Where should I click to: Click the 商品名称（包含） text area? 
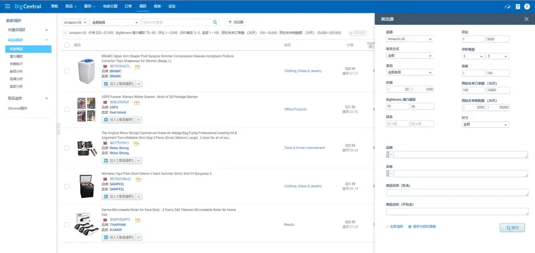[457, 193]
